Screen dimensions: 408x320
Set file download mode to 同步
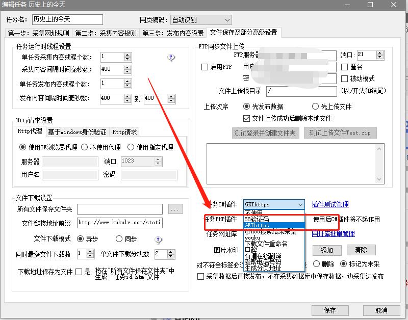pyautogui.click(x=119, y=238)
